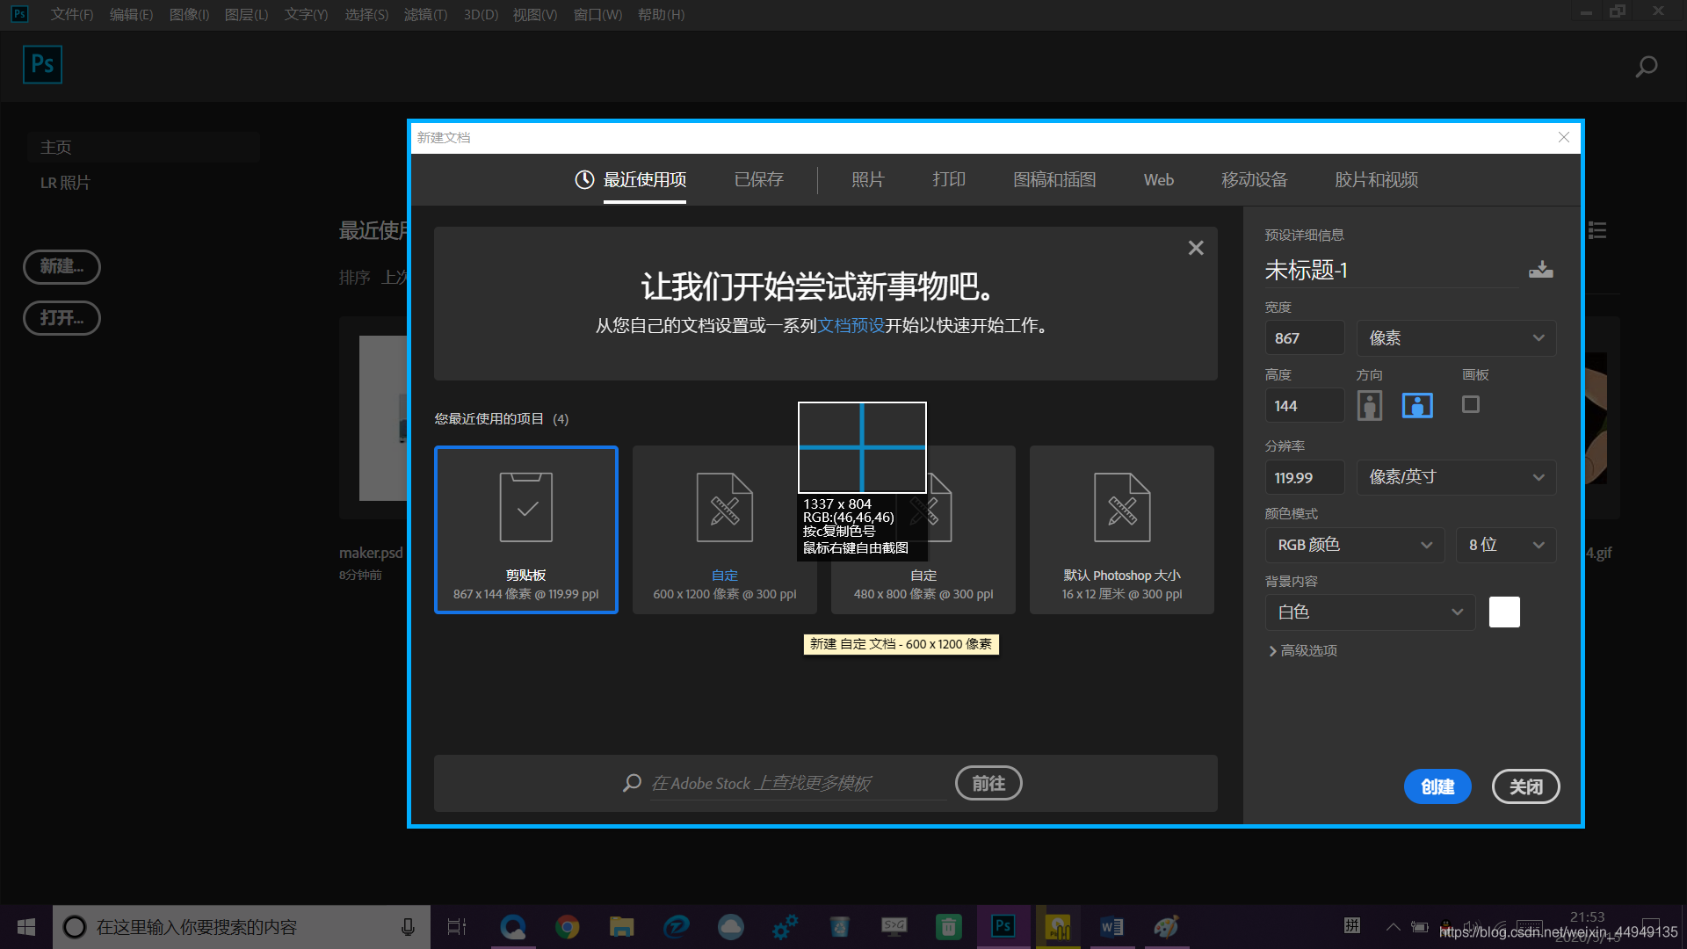Select the 自定 480 x 800 preset

point(923,530)
